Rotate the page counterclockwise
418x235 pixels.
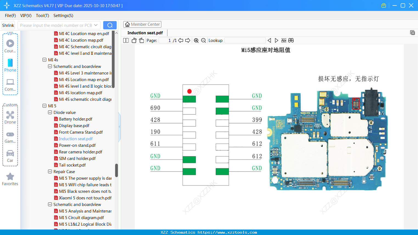[134, 41]
